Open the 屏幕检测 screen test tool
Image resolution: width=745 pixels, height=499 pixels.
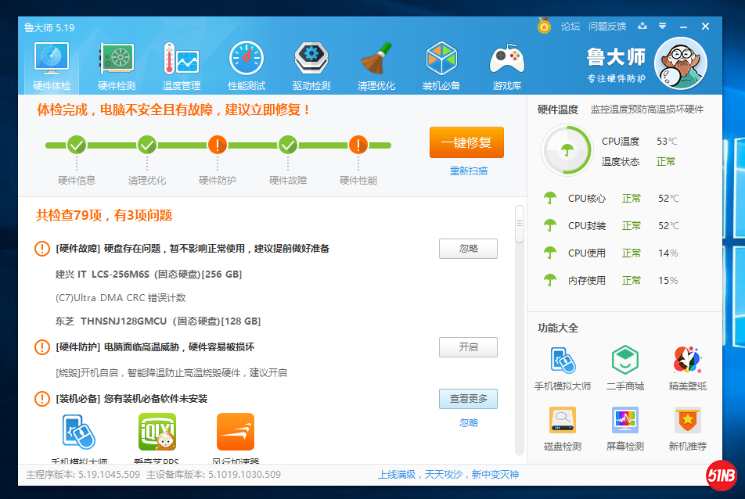pyautogui.click(x=624, y=429)
